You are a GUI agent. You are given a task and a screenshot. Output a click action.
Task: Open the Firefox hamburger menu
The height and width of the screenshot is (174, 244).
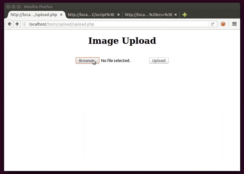click(x=234, y=24)
